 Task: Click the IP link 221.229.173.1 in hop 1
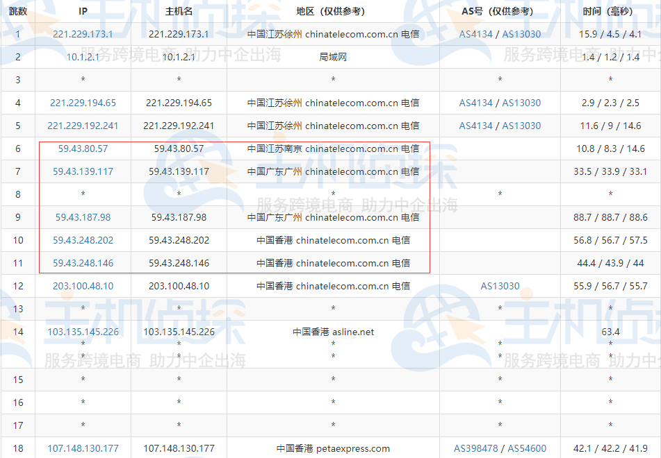tap(83, 34)
